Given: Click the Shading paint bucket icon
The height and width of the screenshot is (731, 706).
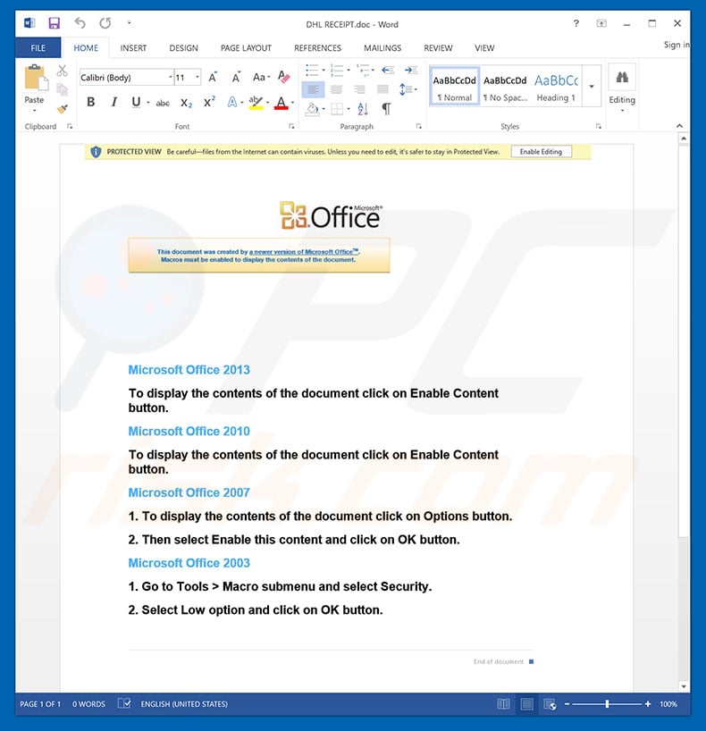Looking at the screenshot, I should tap(313, 109).
